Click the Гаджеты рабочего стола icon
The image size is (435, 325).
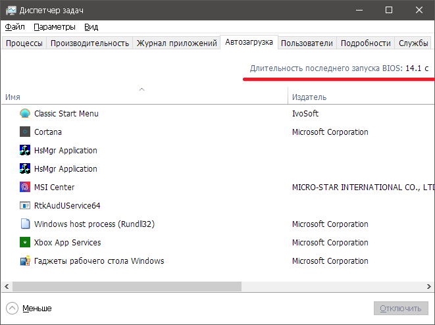[x=25, y=261]
